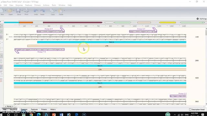Open PowerPoint from the taskbar
This screenshot has width=207, height=116.
(54, 115)
